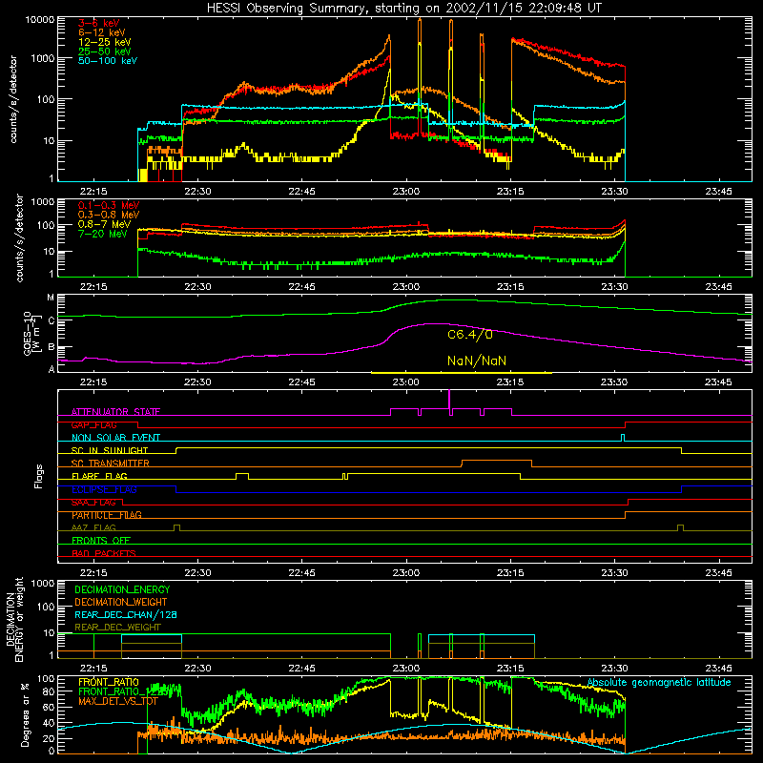This screenshot has width=763, height=763.
Task: Select the BAD_PACKETS flag label
Action: tap(104, 553)
